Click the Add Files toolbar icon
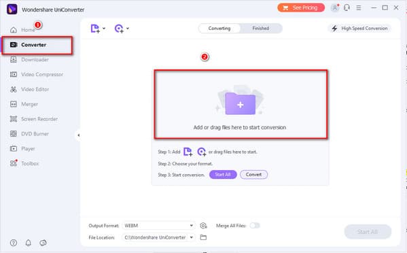Viewport: 407px width, 253px height. pos(95,29)
